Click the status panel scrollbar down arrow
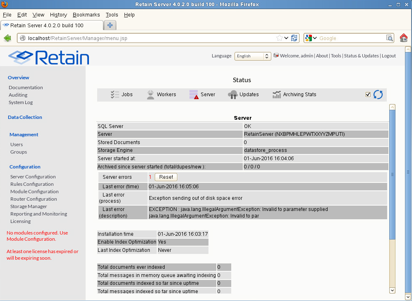412x301 pixels. [392, 290]
